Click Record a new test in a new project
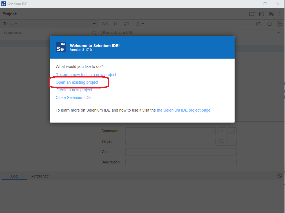285x213 pixels. [86, 75]
